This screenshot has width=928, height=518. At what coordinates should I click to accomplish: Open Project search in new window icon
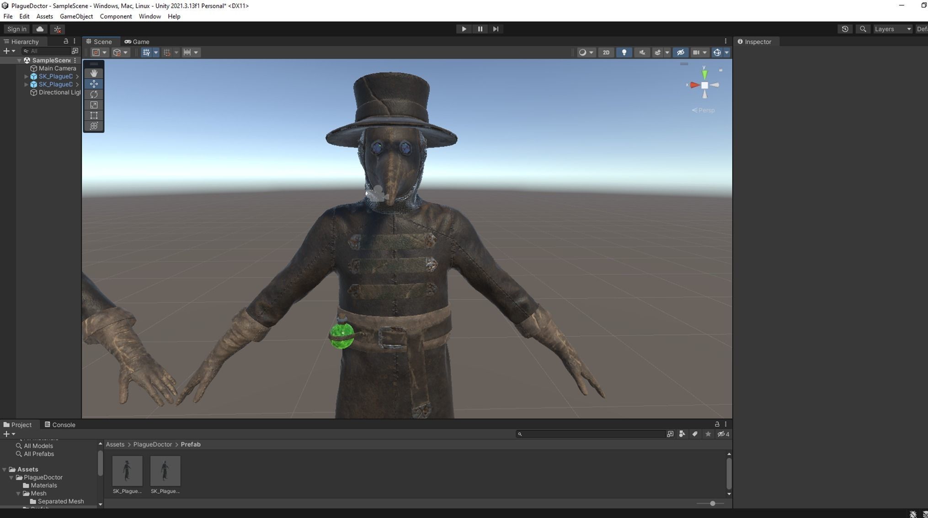670,434
